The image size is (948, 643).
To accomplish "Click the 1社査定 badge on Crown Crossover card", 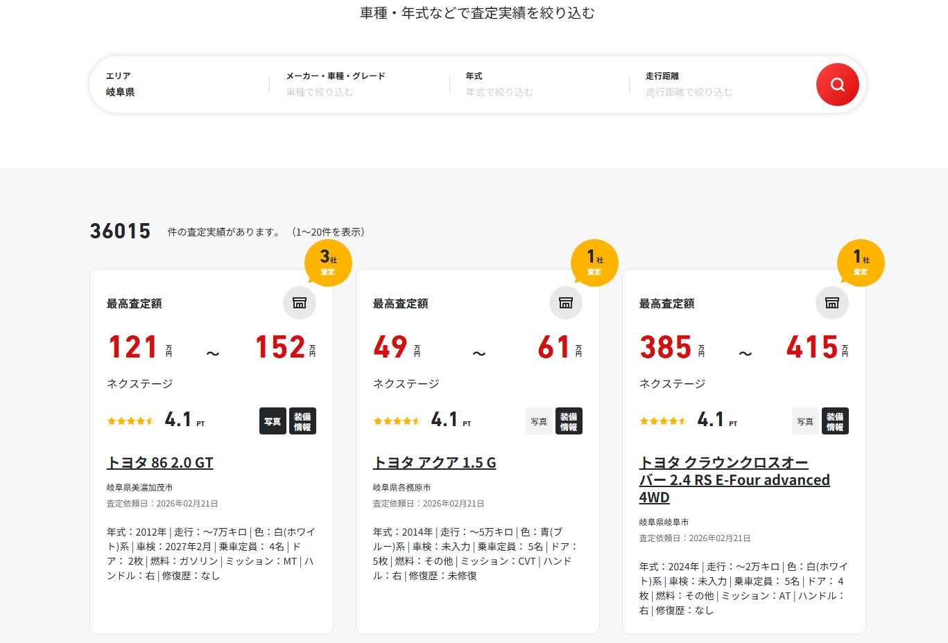I will pyautogui.click(x=861, y=263).
